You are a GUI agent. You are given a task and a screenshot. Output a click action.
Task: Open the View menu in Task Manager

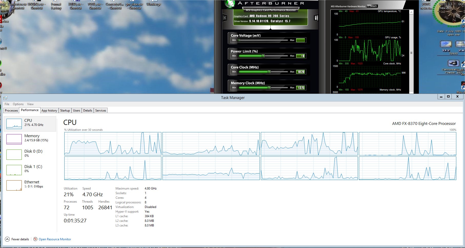click(x=30, y=104)
